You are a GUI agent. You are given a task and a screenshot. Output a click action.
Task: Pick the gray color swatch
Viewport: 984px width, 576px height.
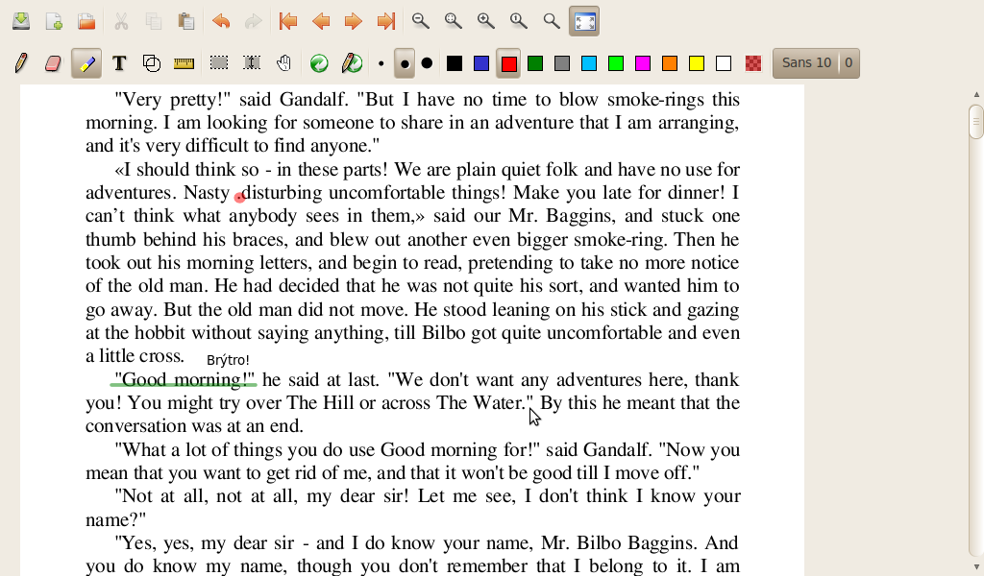pos(562,63)
